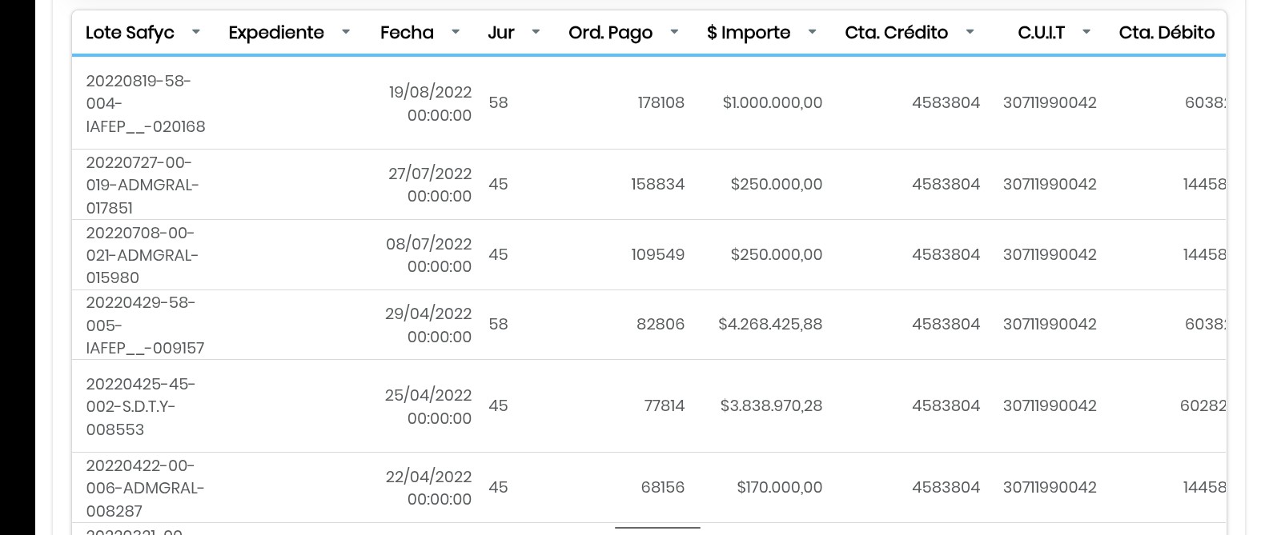Click the $170.000,00 amount cell

(779, 488)
